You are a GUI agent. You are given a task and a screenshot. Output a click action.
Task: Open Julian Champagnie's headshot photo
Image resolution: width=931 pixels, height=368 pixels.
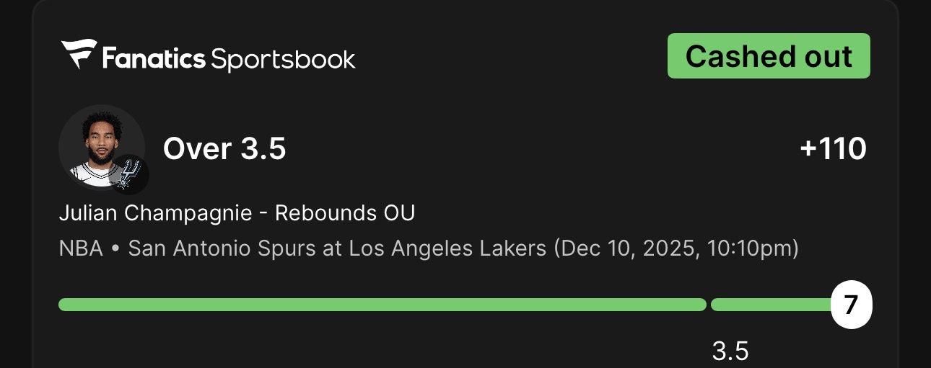point(100,147)
